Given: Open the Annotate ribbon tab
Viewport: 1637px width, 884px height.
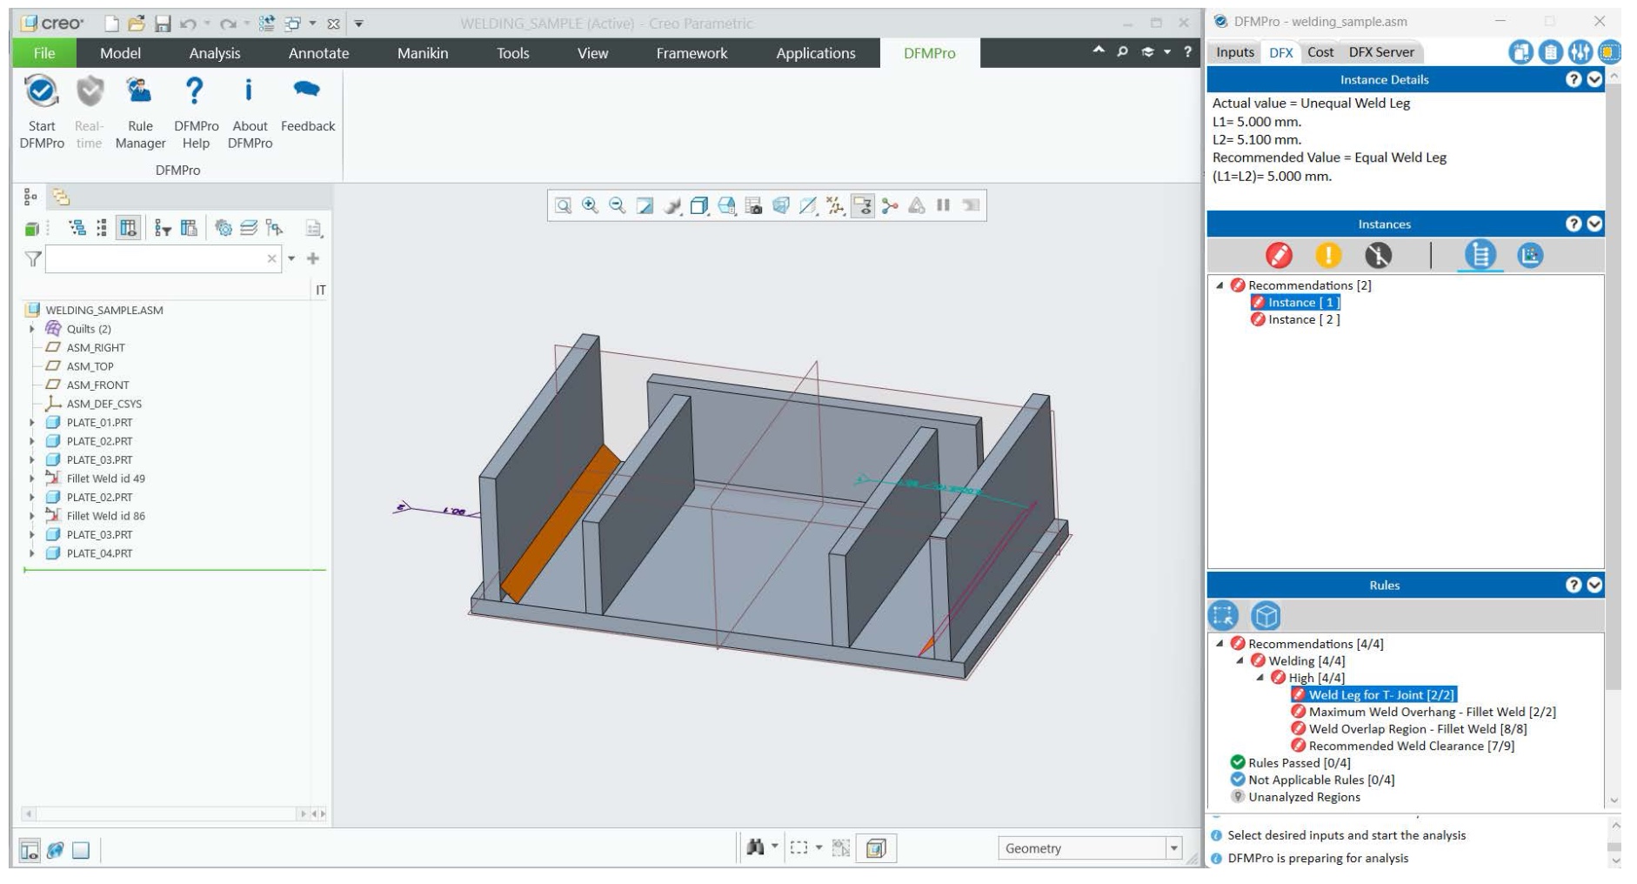Looking at the screenshot, I should (x=318, y=53).
